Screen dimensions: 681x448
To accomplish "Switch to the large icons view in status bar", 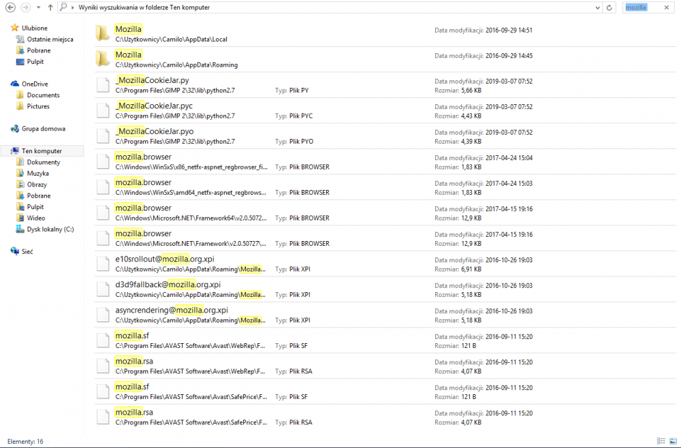I will (673, 441).
